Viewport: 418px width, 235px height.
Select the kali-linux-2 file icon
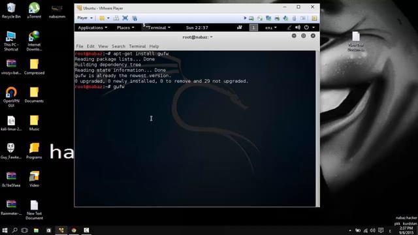click(x=11, y=123)
